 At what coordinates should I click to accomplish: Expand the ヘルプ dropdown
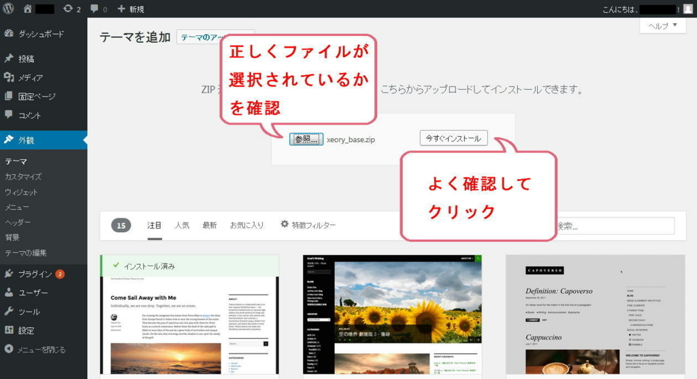tap(663, 25)
